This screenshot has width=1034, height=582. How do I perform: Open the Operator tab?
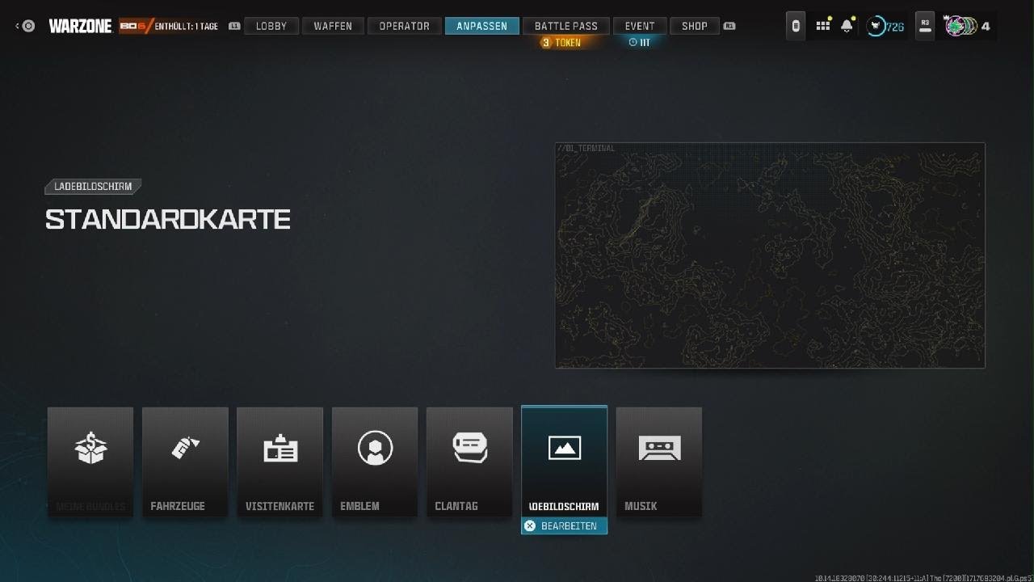[405, 26]
